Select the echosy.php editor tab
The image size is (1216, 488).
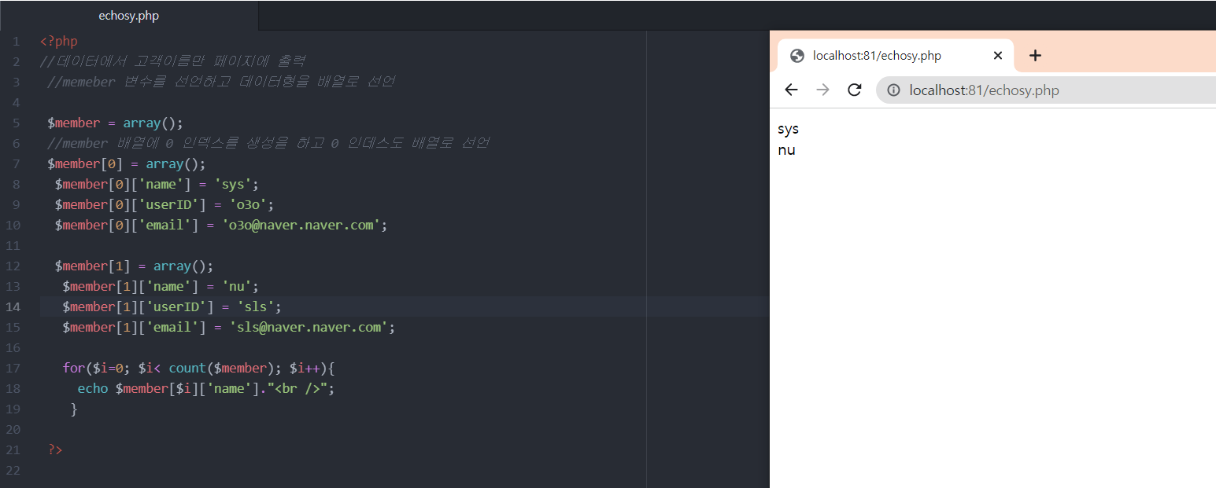129,16
